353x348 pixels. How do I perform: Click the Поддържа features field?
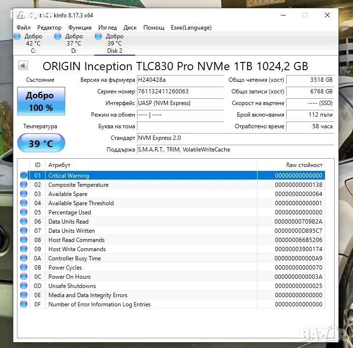point(235,150)
